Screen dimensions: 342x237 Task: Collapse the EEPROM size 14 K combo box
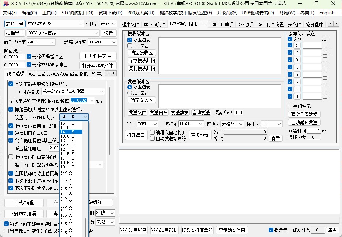click(85, 117)
